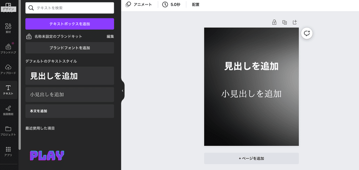359x170 pixels.
Task: Click the アニメート animation button
Action: 139,4
